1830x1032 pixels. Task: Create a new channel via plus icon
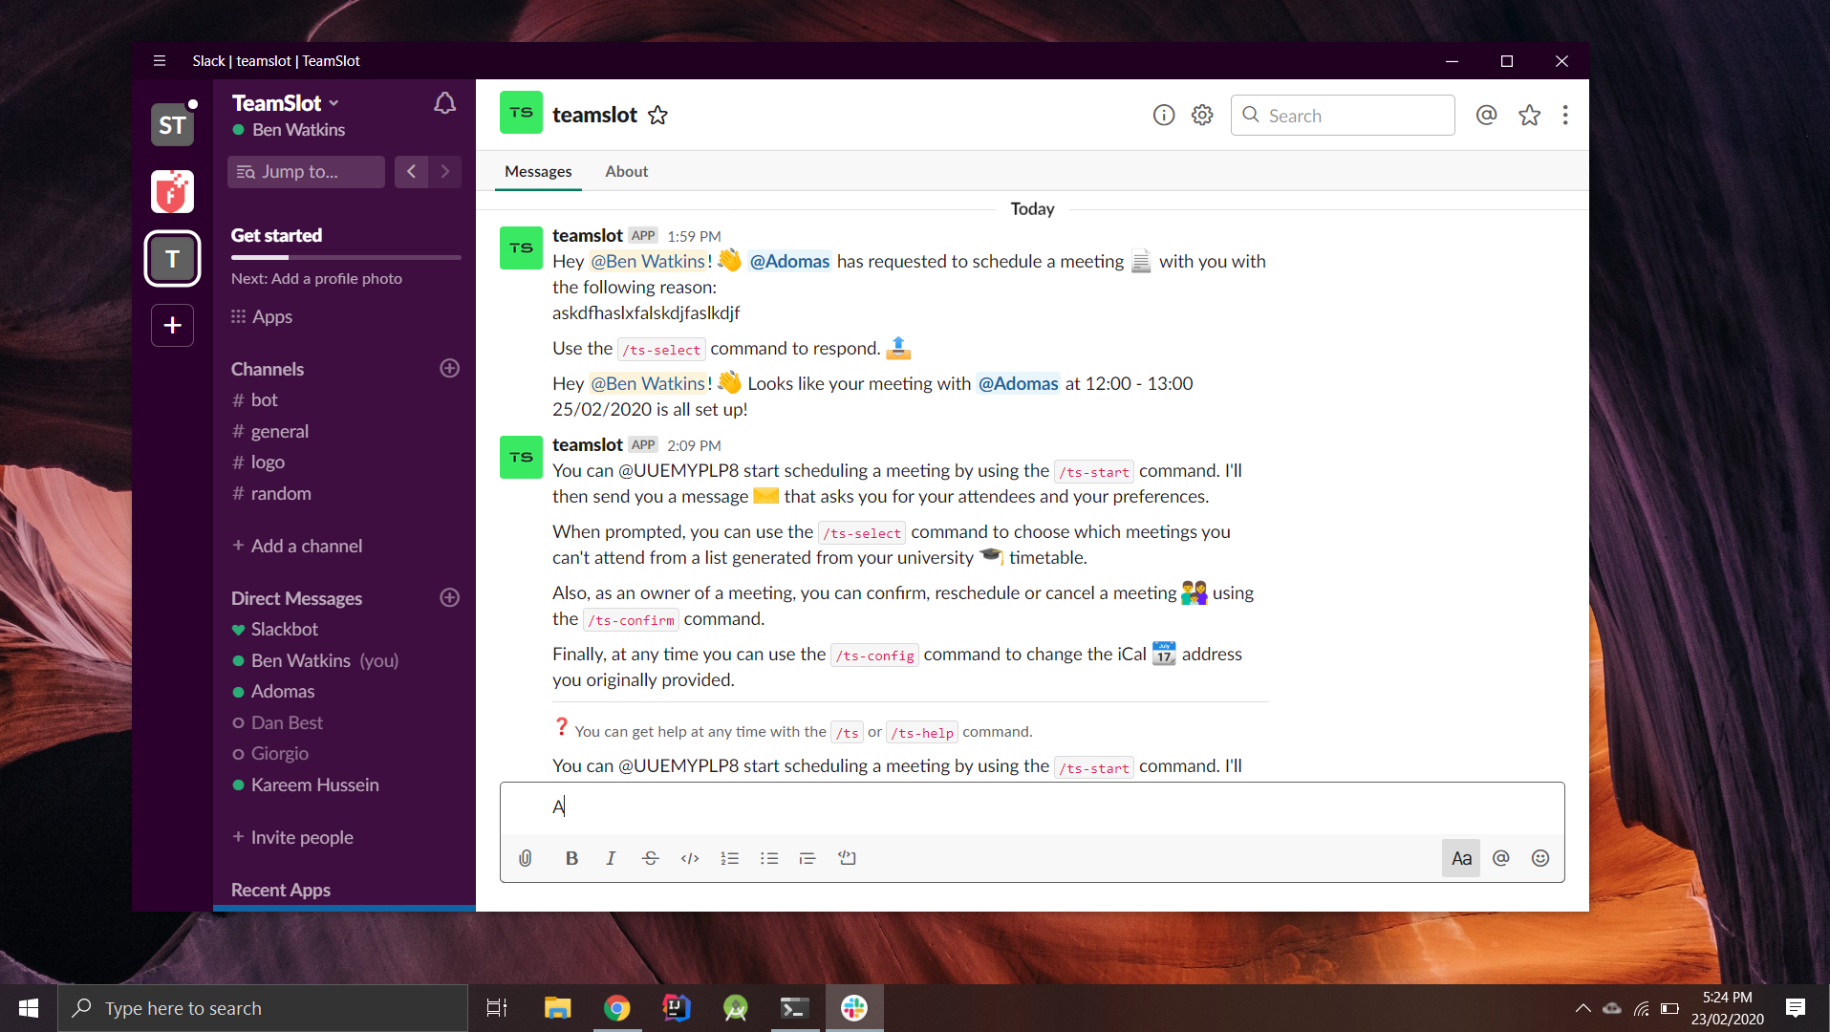449,369
